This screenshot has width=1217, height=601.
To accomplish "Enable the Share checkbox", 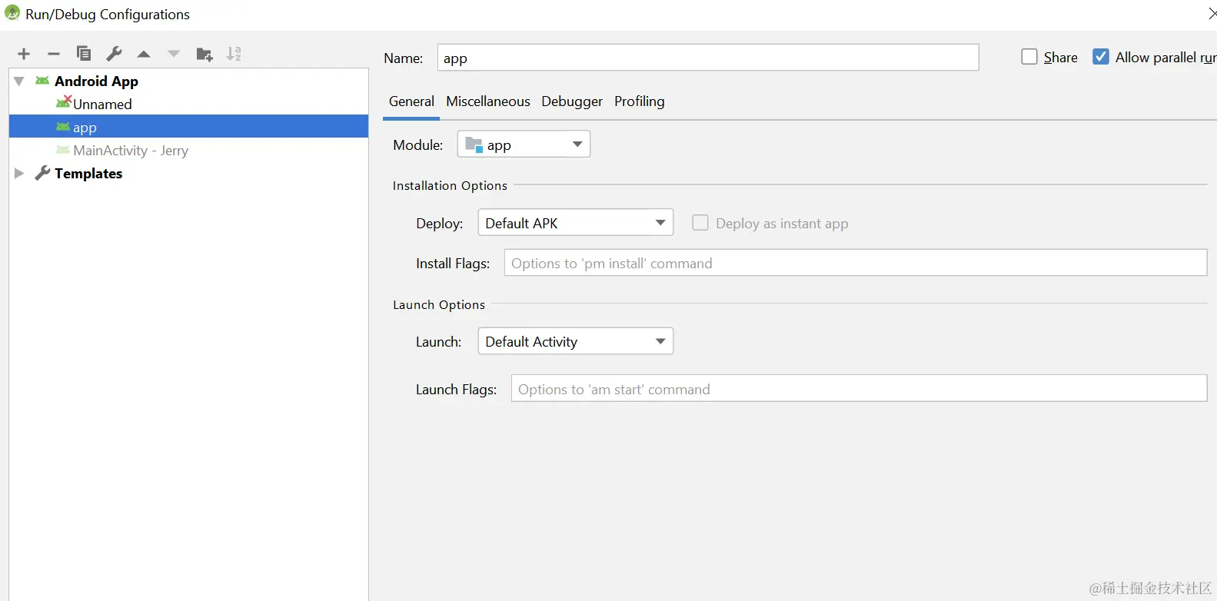I will [x=1029, y=57].
